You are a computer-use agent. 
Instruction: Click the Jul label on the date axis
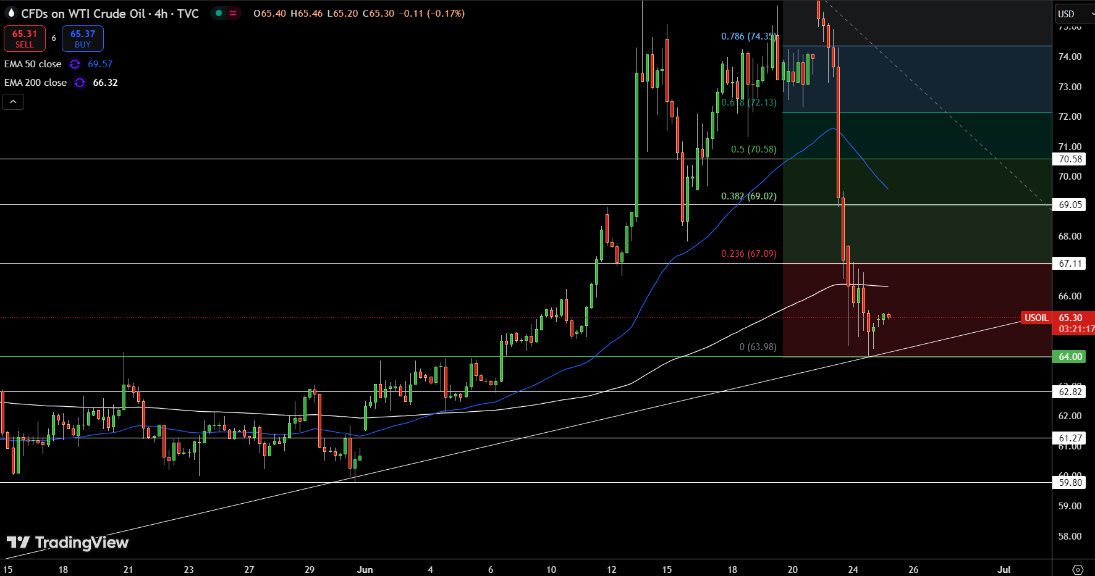click(1004, 569)
